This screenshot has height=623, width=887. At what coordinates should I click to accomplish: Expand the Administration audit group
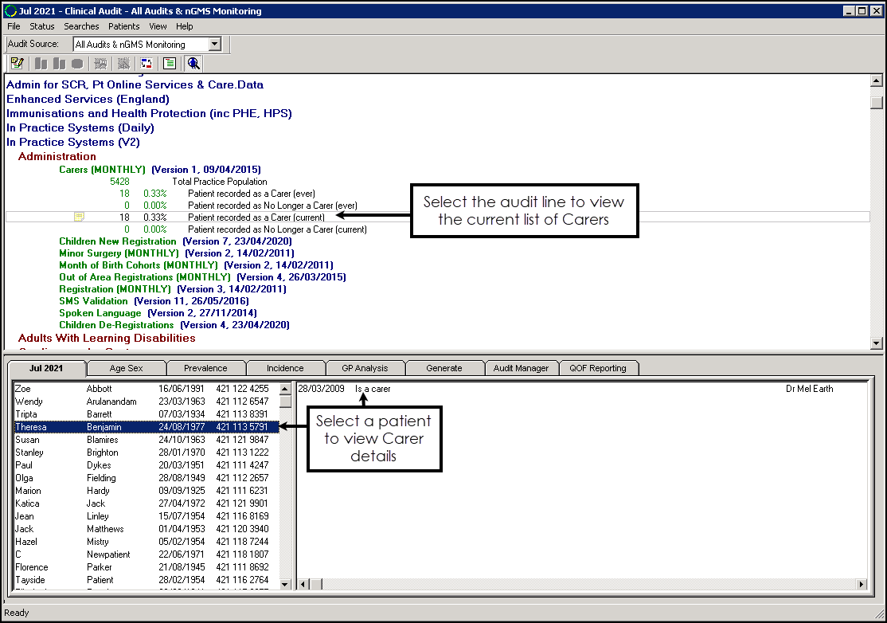click(x=57, y=157)
